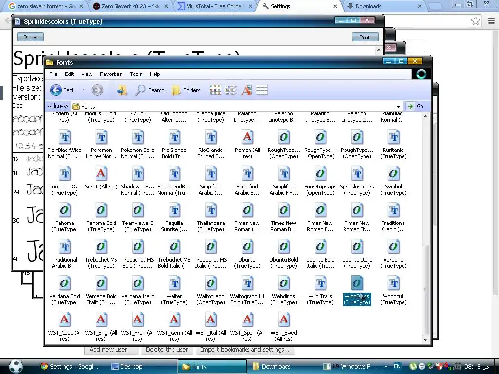499x374 pixels.
Task: Click Chrome bookmark star icon
Action: tap(475, 21)
